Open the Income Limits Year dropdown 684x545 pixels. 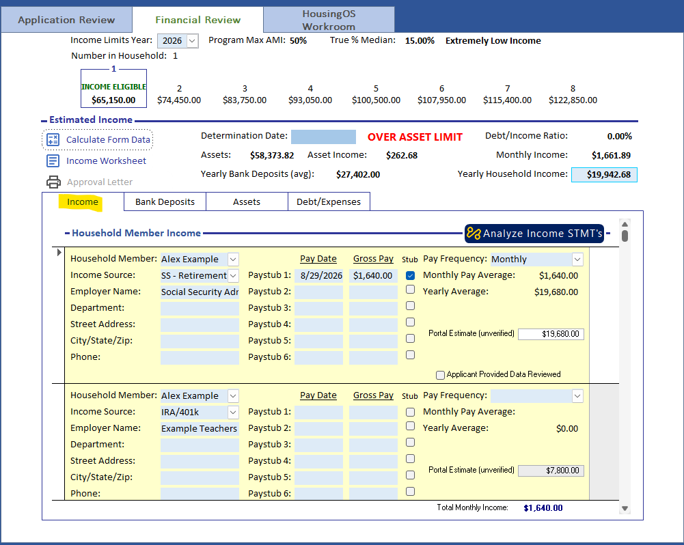tap(193, 40)
